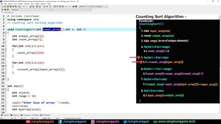
Task: Click the Close file toolbar icon
Action: pyautogui.click(x=13, y=7)
